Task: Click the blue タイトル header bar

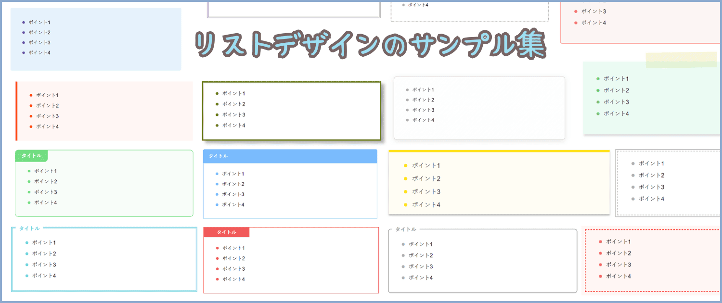Action: (x=290, y=156)
